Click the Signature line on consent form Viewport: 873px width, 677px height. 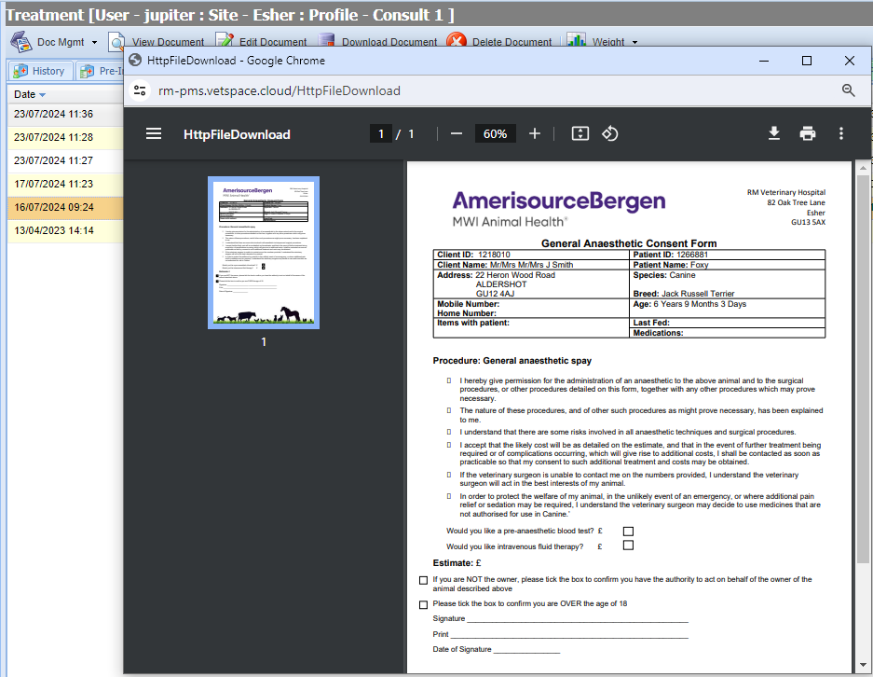coord(578,619)
